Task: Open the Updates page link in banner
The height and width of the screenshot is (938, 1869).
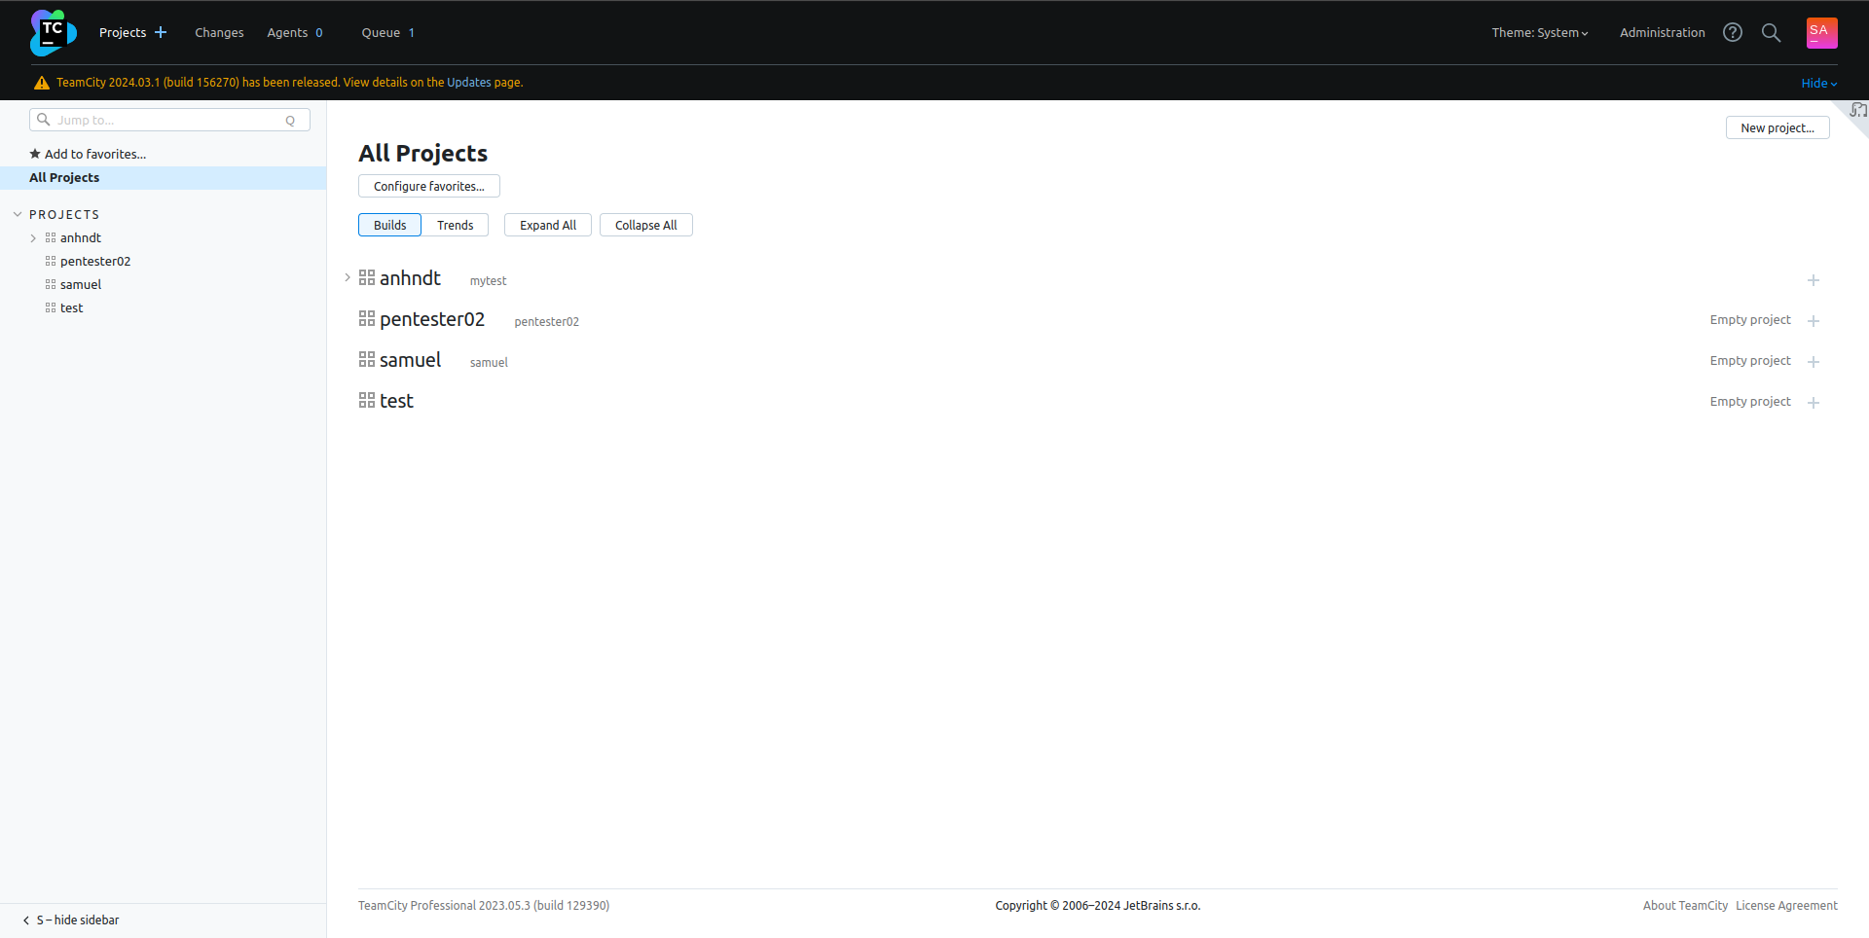Action: click(x=468, y=83)
